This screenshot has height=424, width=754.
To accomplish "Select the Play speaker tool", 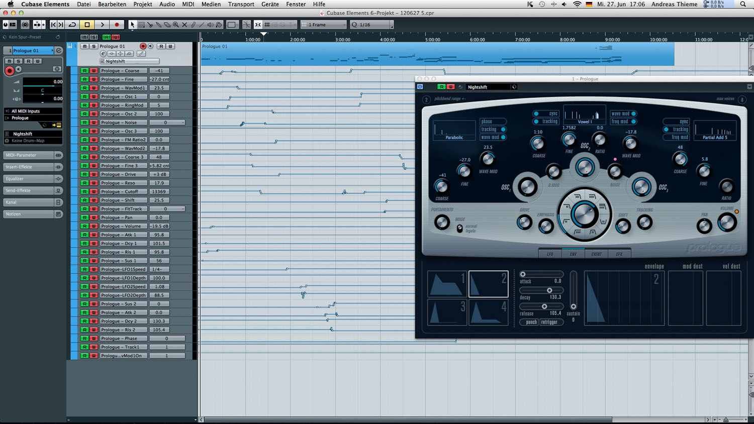I will click(210, 25).
